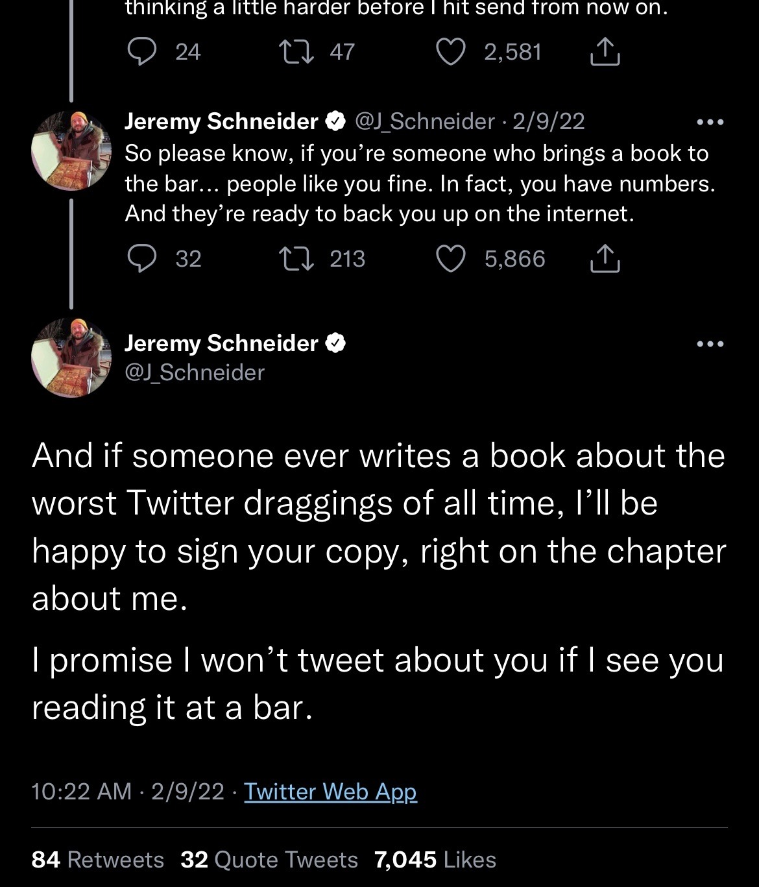Screen dimensions: 759x887
Task: Like the tweet with 2,581 likes
Action: point(450,52)
